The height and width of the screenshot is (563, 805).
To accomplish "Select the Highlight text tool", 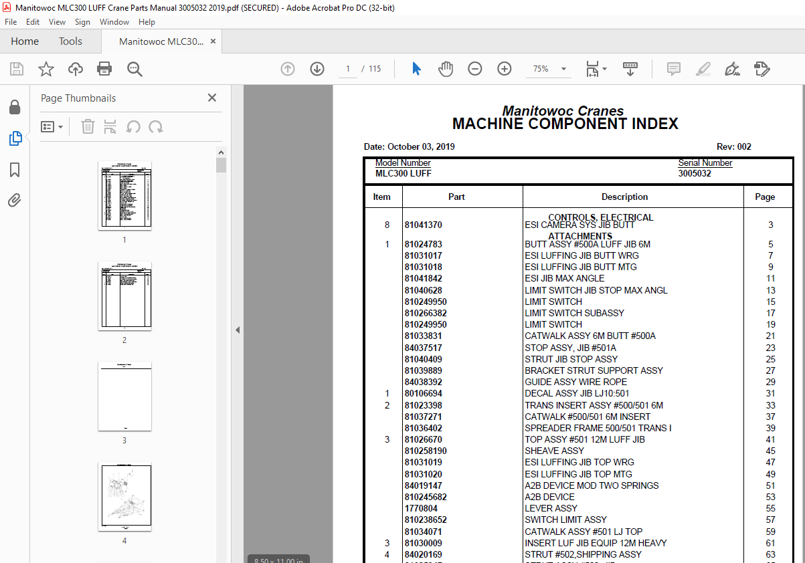I will [703, 69].
